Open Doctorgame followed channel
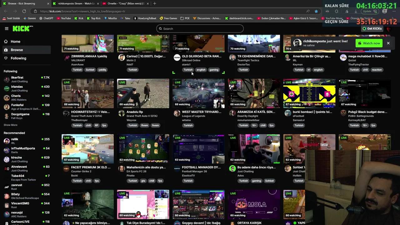Screen dimensions: 400x225 click(27, 116)
